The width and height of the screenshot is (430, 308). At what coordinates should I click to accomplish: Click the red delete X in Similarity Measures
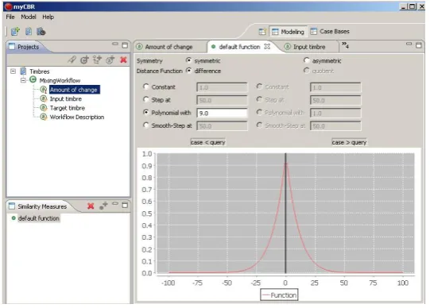pos(91,206)
